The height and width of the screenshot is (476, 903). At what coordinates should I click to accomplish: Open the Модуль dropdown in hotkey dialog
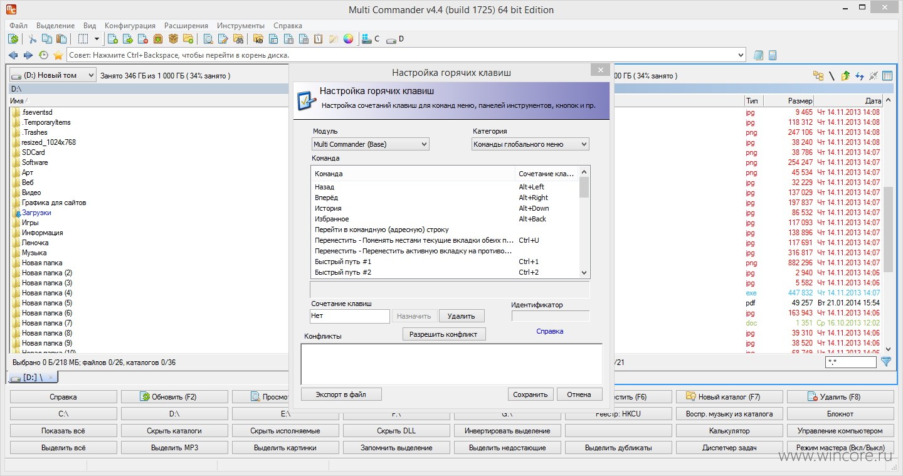coord(371,144)
